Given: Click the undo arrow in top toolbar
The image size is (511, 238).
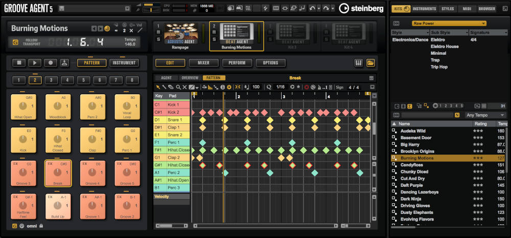Looking at the screenshot, I should 312,8.
